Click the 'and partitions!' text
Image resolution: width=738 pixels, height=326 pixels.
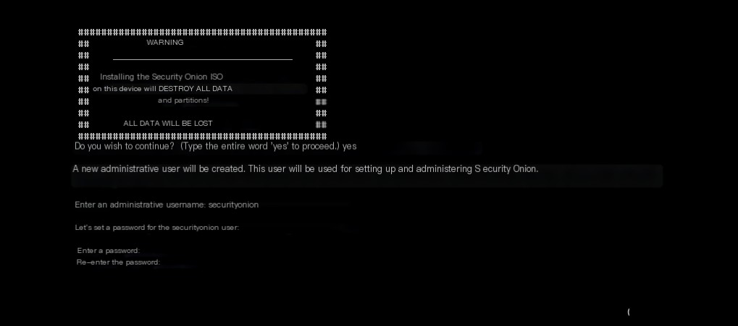click(x=183, y=100)
